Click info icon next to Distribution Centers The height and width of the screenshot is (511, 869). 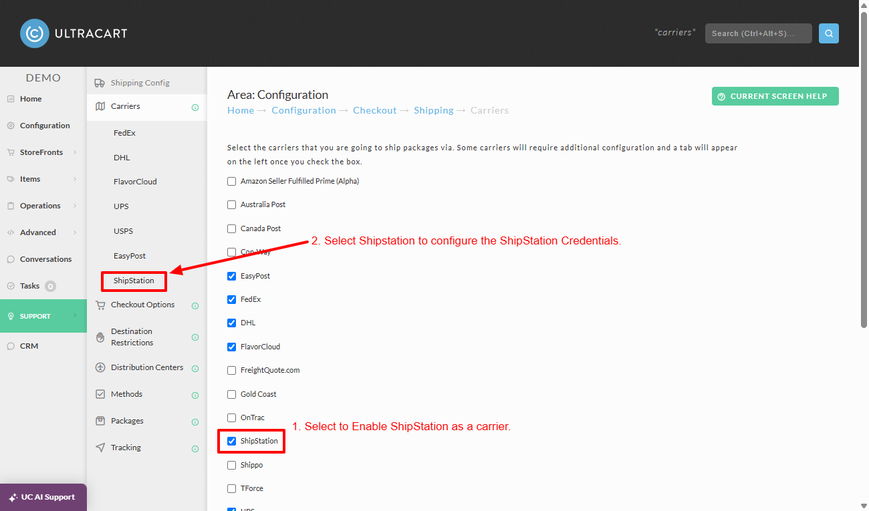195,368
